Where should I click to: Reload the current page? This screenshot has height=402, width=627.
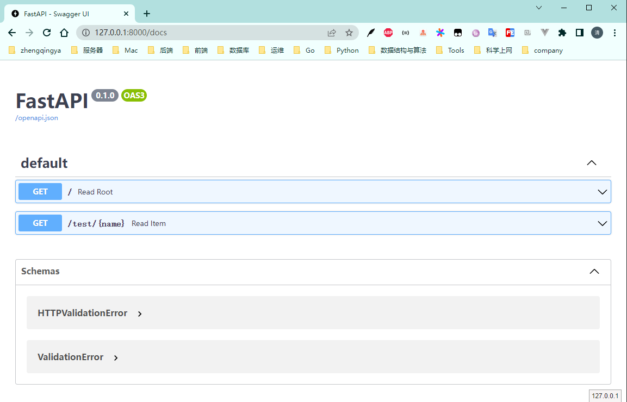pyautogui.click(x=47, y=33)
